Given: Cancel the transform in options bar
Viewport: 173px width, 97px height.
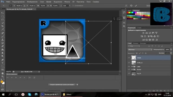Looking at the screenshot, I should 131,6.
